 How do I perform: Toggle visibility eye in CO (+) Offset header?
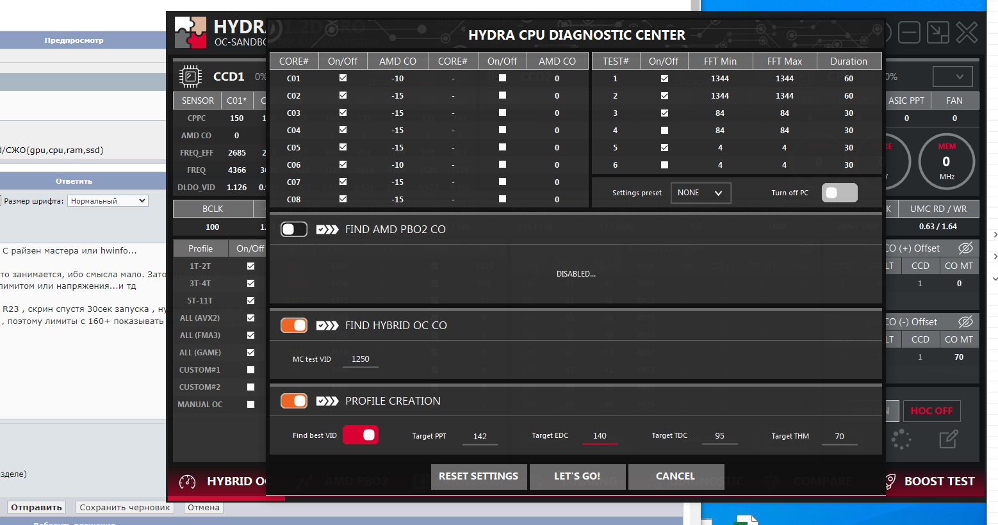pyautogui.click(x=965, y=248)
